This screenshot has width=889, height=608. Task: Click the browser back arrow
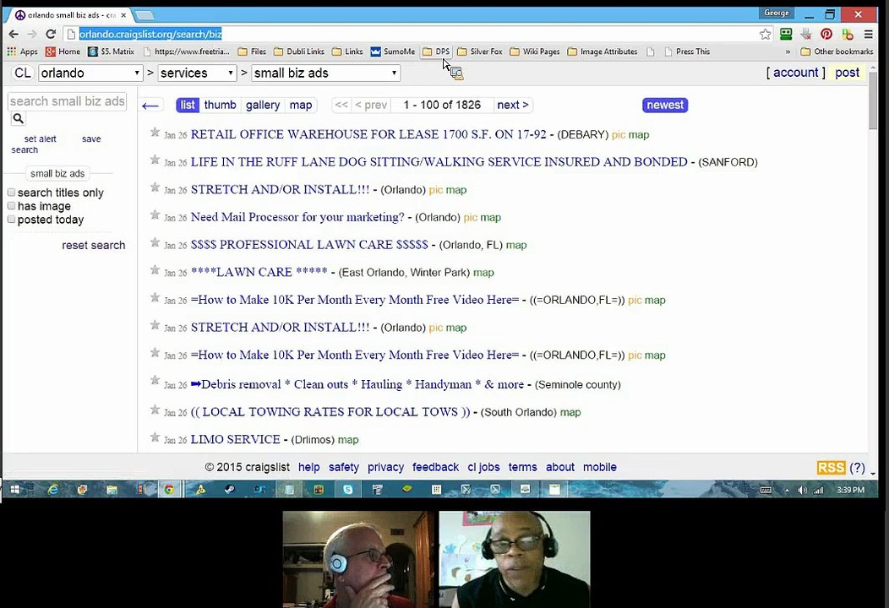[13, 34]
